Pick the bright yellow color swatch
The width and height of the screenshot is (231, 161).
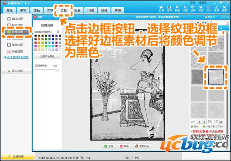tap(42, 46)
